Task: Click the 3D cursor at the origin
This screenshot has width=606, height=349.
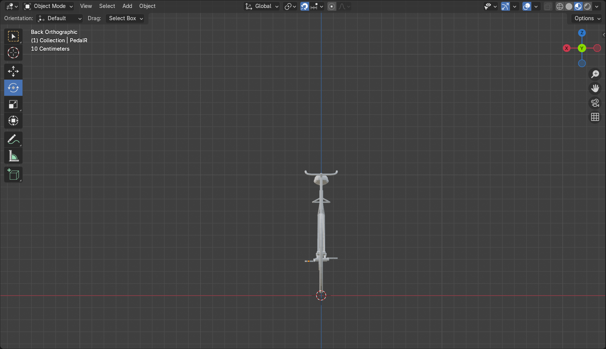Action: (321, 295)
